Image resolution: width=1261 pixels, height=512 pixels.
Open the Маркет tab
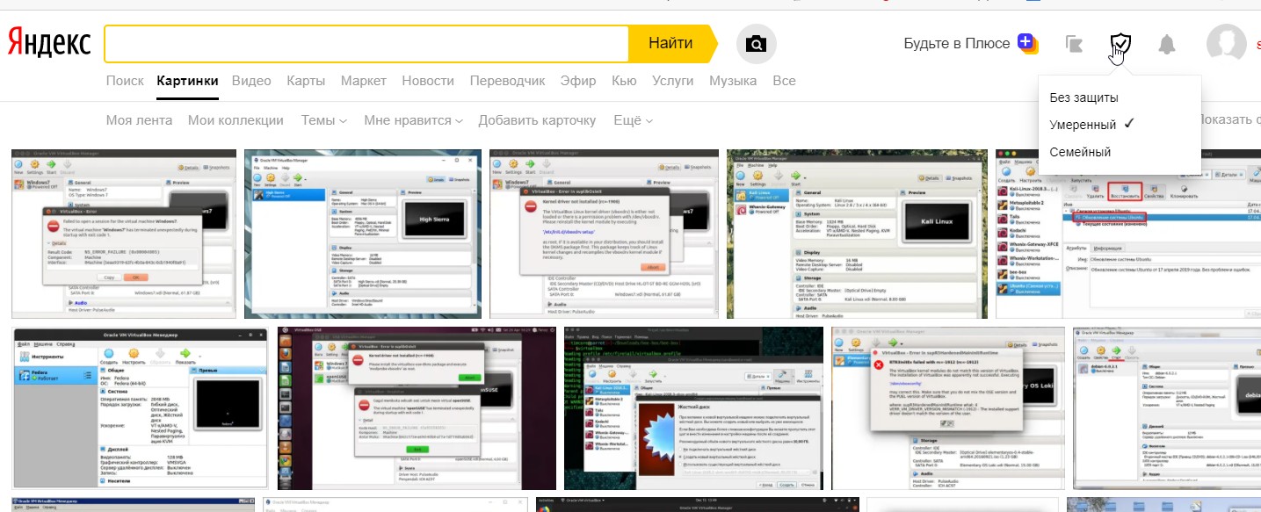pos(364,81)
